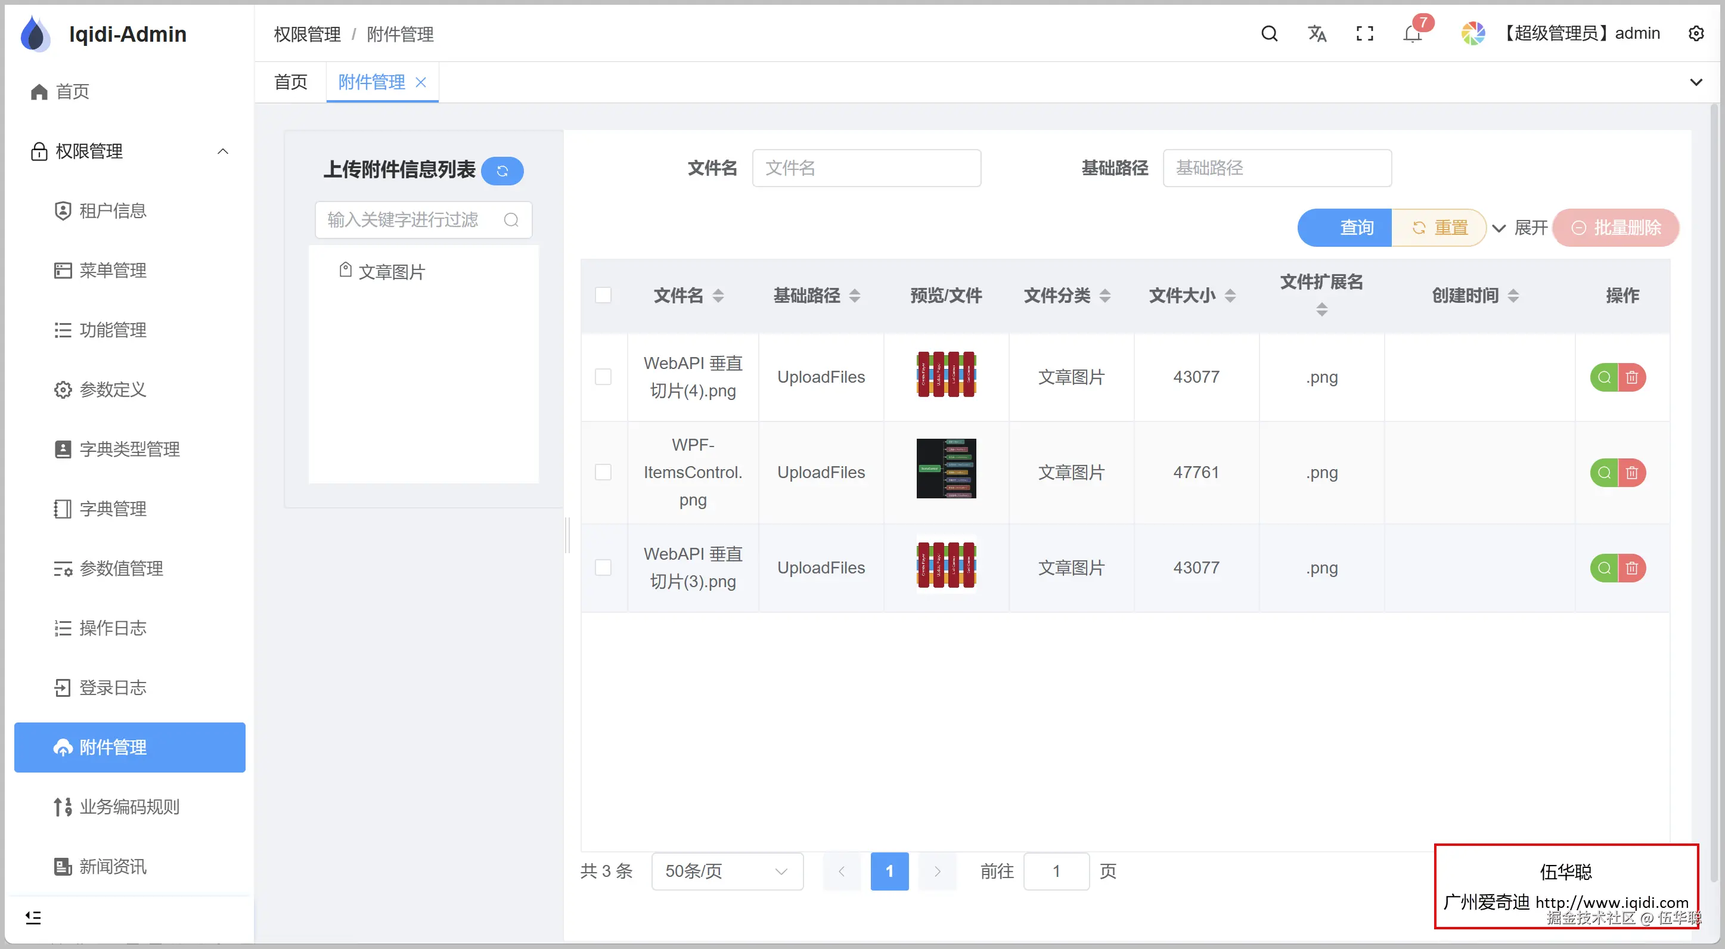Focus the 文件名 search input
The height and width of the screenshot is (949, 1725).
867,168
